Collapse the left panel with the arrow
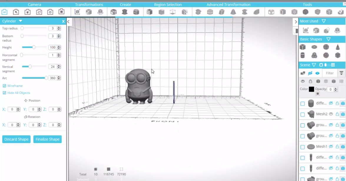Image resolution: width=346 pixels, height=181 pixels. pos(68,22)
